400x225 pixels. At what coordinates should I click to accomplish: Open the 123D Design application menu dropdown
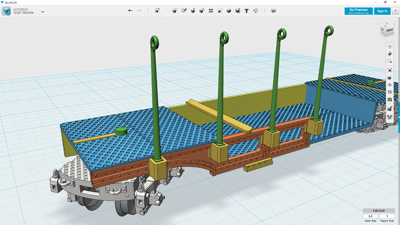(43, 12)
